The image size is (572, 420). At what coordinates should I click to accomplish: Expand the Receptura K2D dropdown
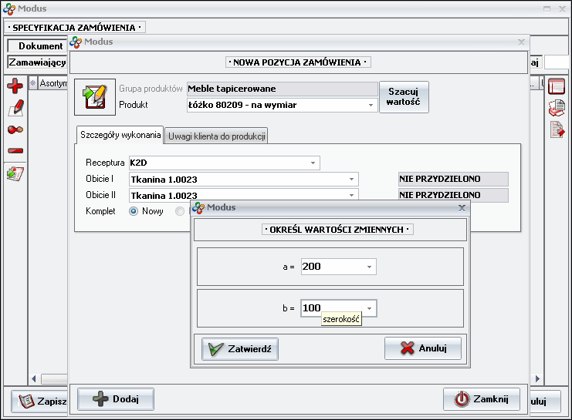point(313,163)
